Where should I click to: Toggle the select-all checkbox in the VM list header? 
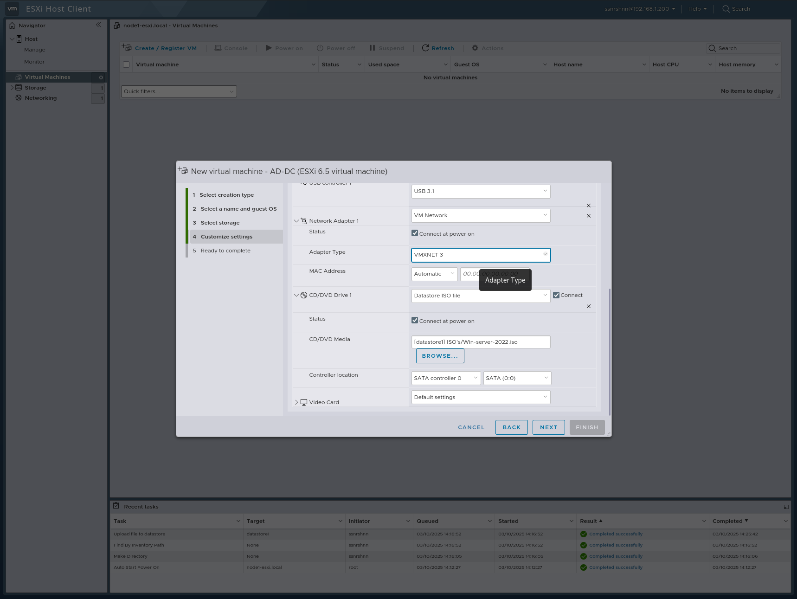(x=126, y=64)
